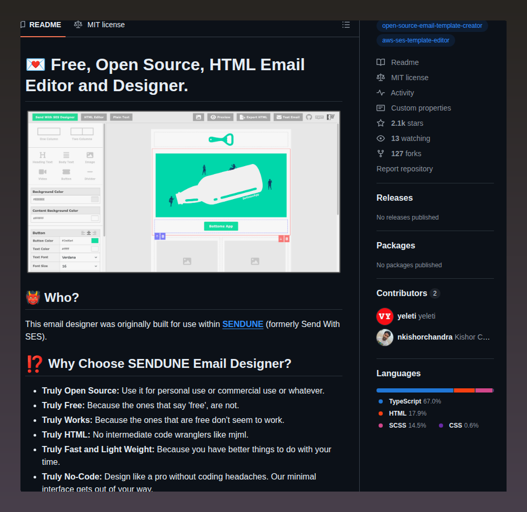527x512 pixels.
Task: Open the open-source-email-template-creator topic
Action: 432,26
